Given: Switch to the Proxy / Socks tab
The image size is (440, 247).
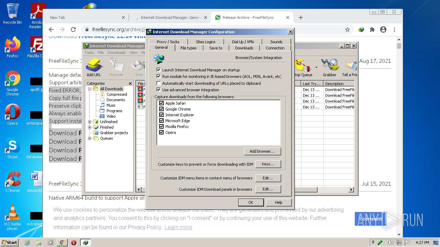Looking at the screenshot, I should pyautogui.click(x=168, y=42).
